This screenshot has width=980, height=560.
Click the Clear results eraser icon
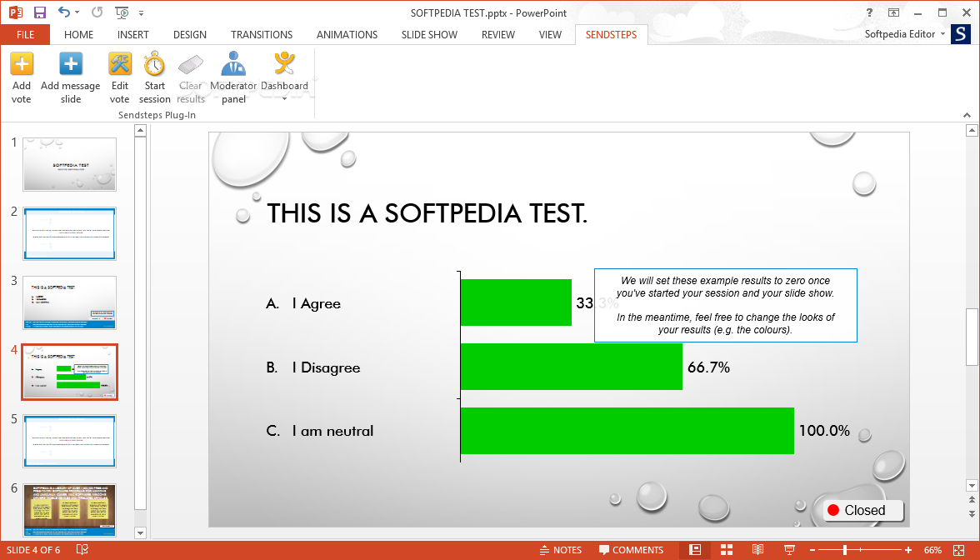(191, 63)
